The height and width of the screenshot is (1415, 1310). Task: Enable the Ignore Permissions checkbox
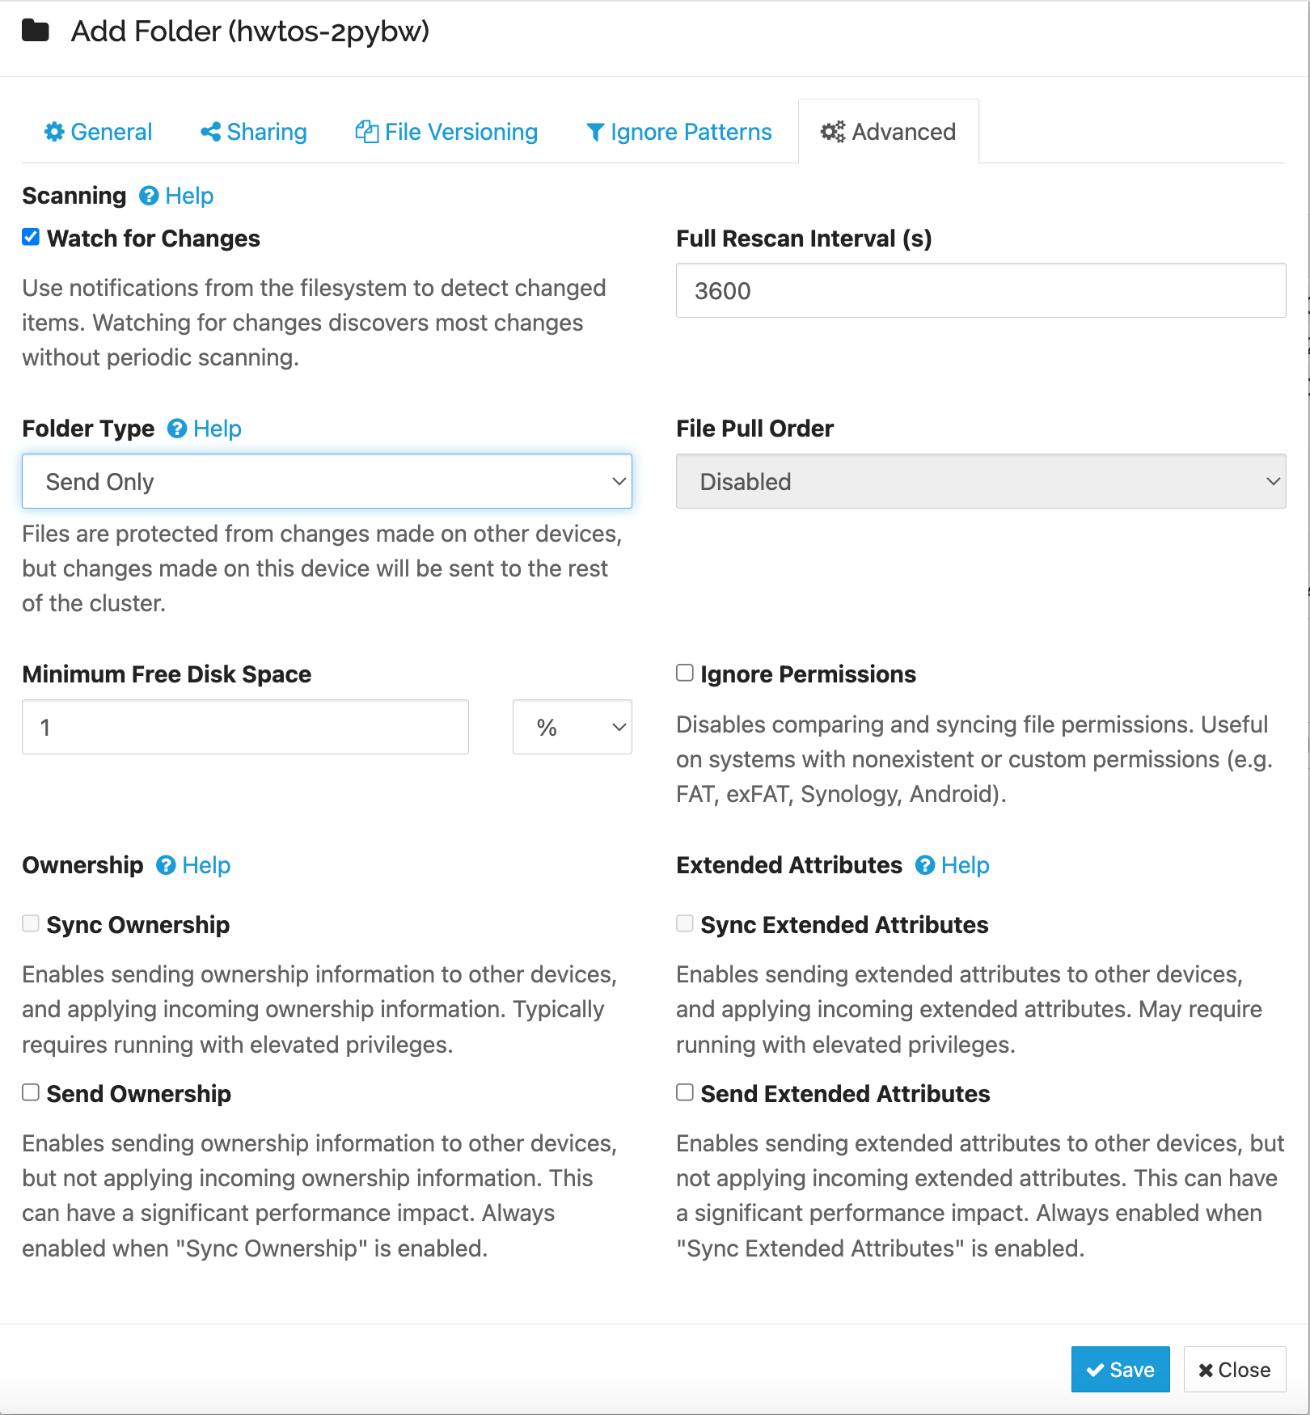pos(685,673)
